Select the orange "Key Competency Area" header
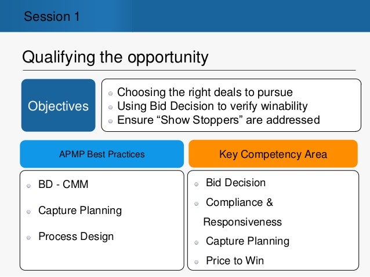 [x=273, y=154]
